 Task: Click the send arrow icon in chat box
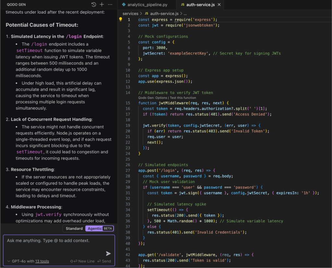[x=108, y=253]
